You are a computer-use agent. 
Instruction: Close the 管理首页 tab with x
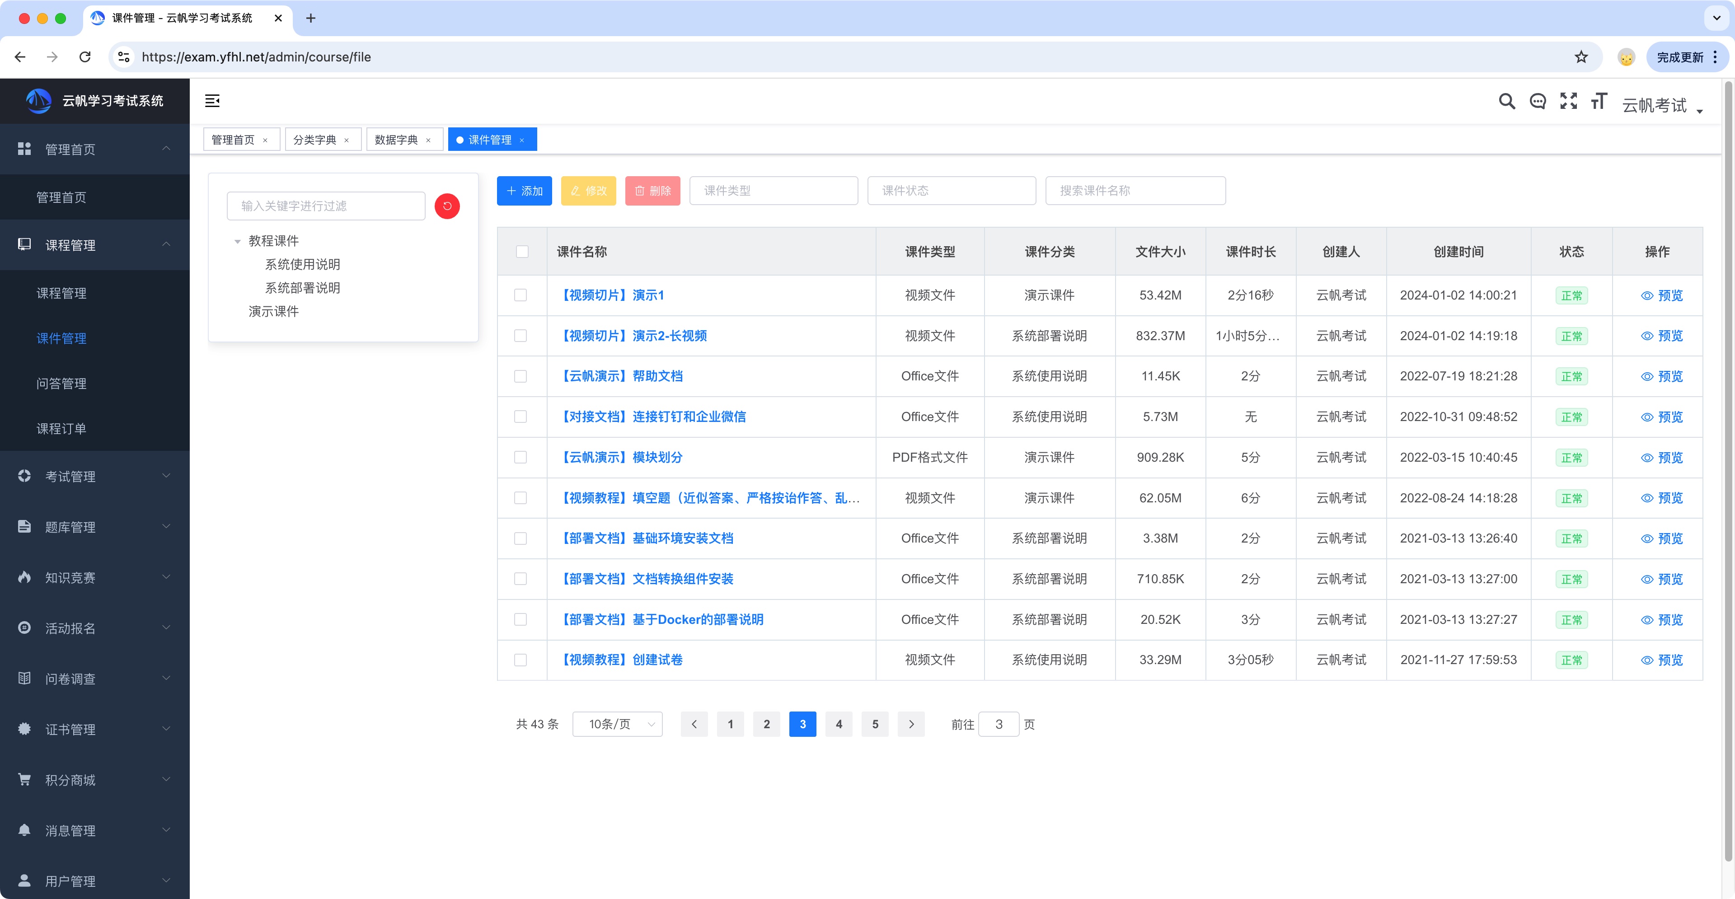(265, 140)
